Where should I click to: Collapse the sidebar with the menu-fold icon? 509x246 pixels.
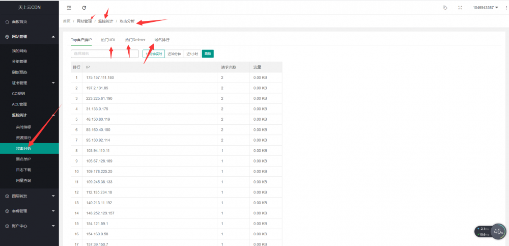click(x=69, y=8)
